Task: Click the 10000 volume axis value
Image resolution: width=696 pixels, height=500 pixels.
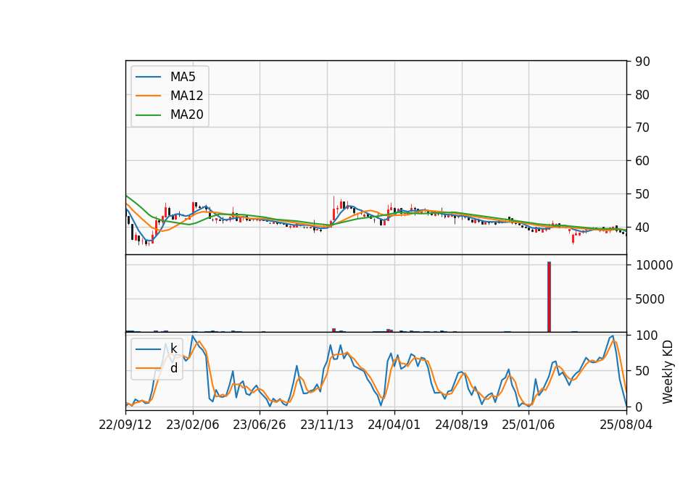Action: pos(655,265)
